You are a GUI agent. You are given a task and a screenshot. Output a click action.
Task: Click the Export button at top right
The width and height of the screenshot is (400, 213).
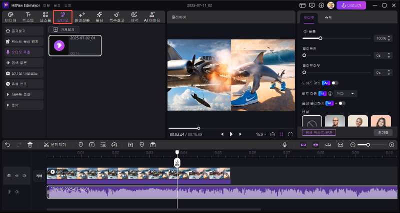351,5
